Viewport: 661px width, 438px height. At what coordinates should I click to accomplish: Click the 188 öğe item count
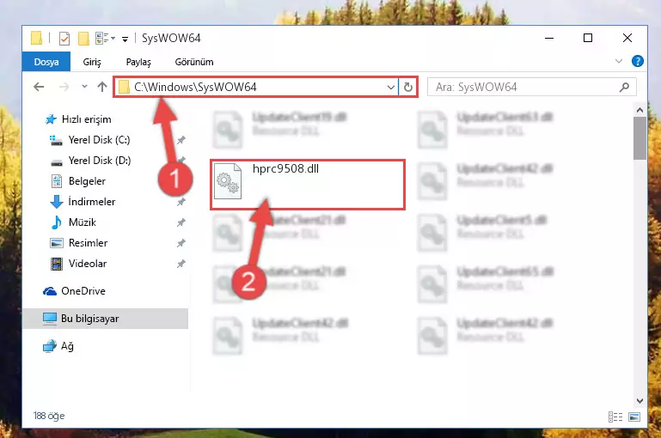pyautogui.click(x=49, y=416)
